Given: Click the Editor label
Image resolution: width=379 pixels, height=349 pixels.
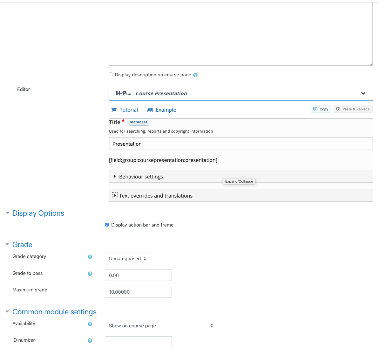Looking at the screenshot, I should coord(24,89).
